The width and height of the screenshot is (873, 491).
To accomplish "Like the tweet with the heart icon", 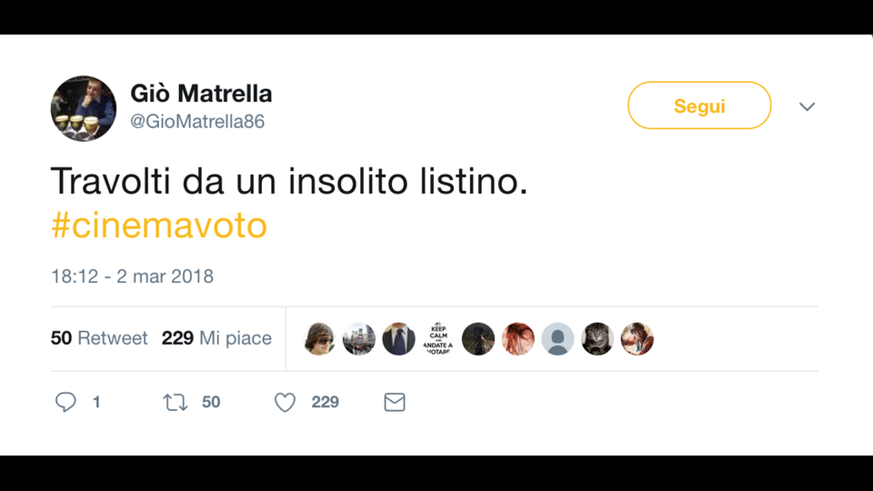I will pyautogui.click(x=286, y=402).
